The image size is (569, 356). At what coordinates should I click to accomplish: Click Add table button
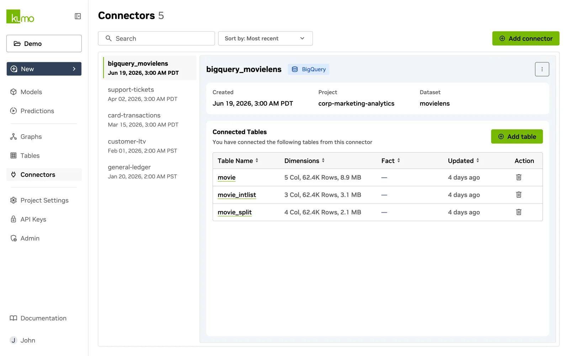[x=517, y=137]
